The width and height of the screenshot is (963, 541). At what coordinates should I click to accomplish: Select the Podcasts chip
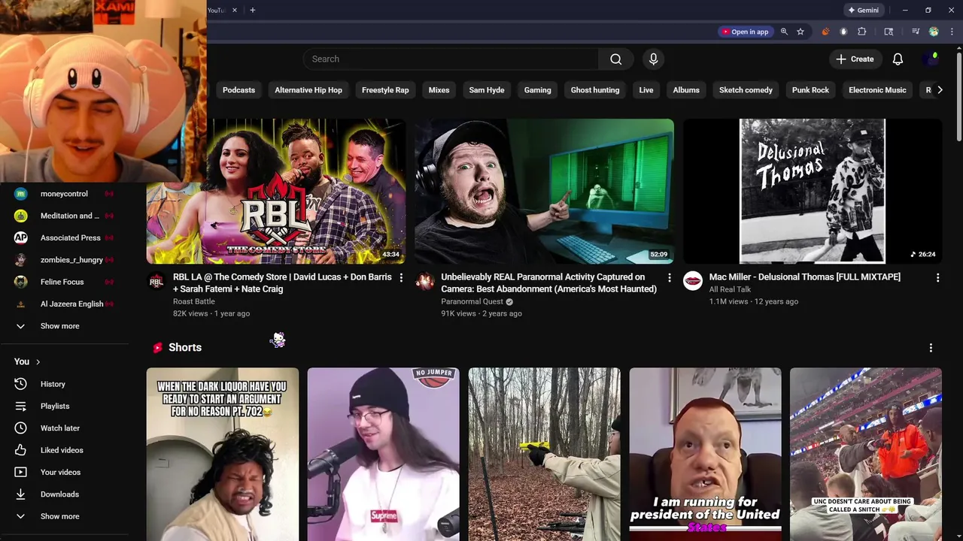[x=238, y=90]
